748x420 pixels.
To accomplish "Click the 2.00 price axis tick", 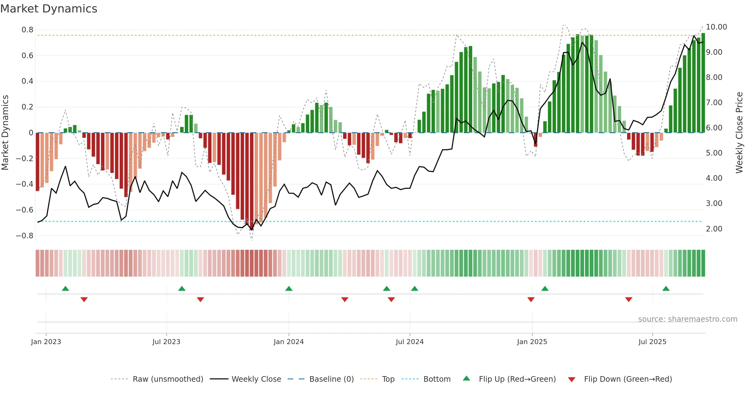I will click(714, 229).
